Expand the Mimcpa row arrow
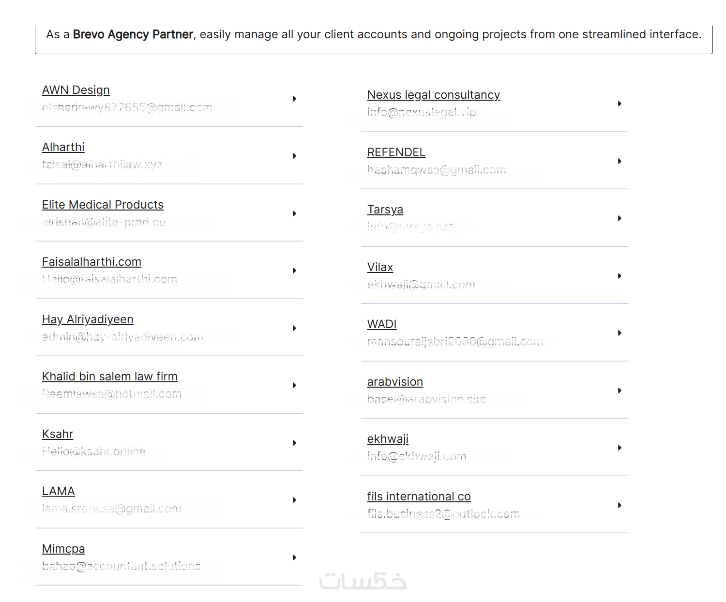The image size is (726, 602). (294, 557)
